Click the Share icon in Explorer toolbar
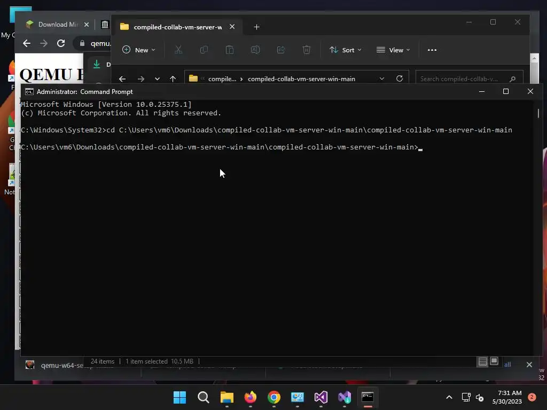The height and width of the screenshot is (410, 547). pyautogui.click(x=281, y=50)
